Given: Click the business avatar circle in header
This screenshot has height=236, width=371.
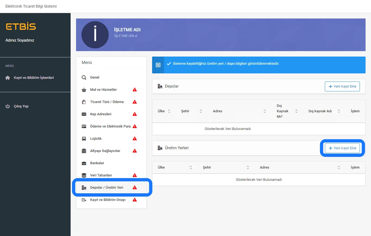Looking at the screenshot, I should 95,35.
